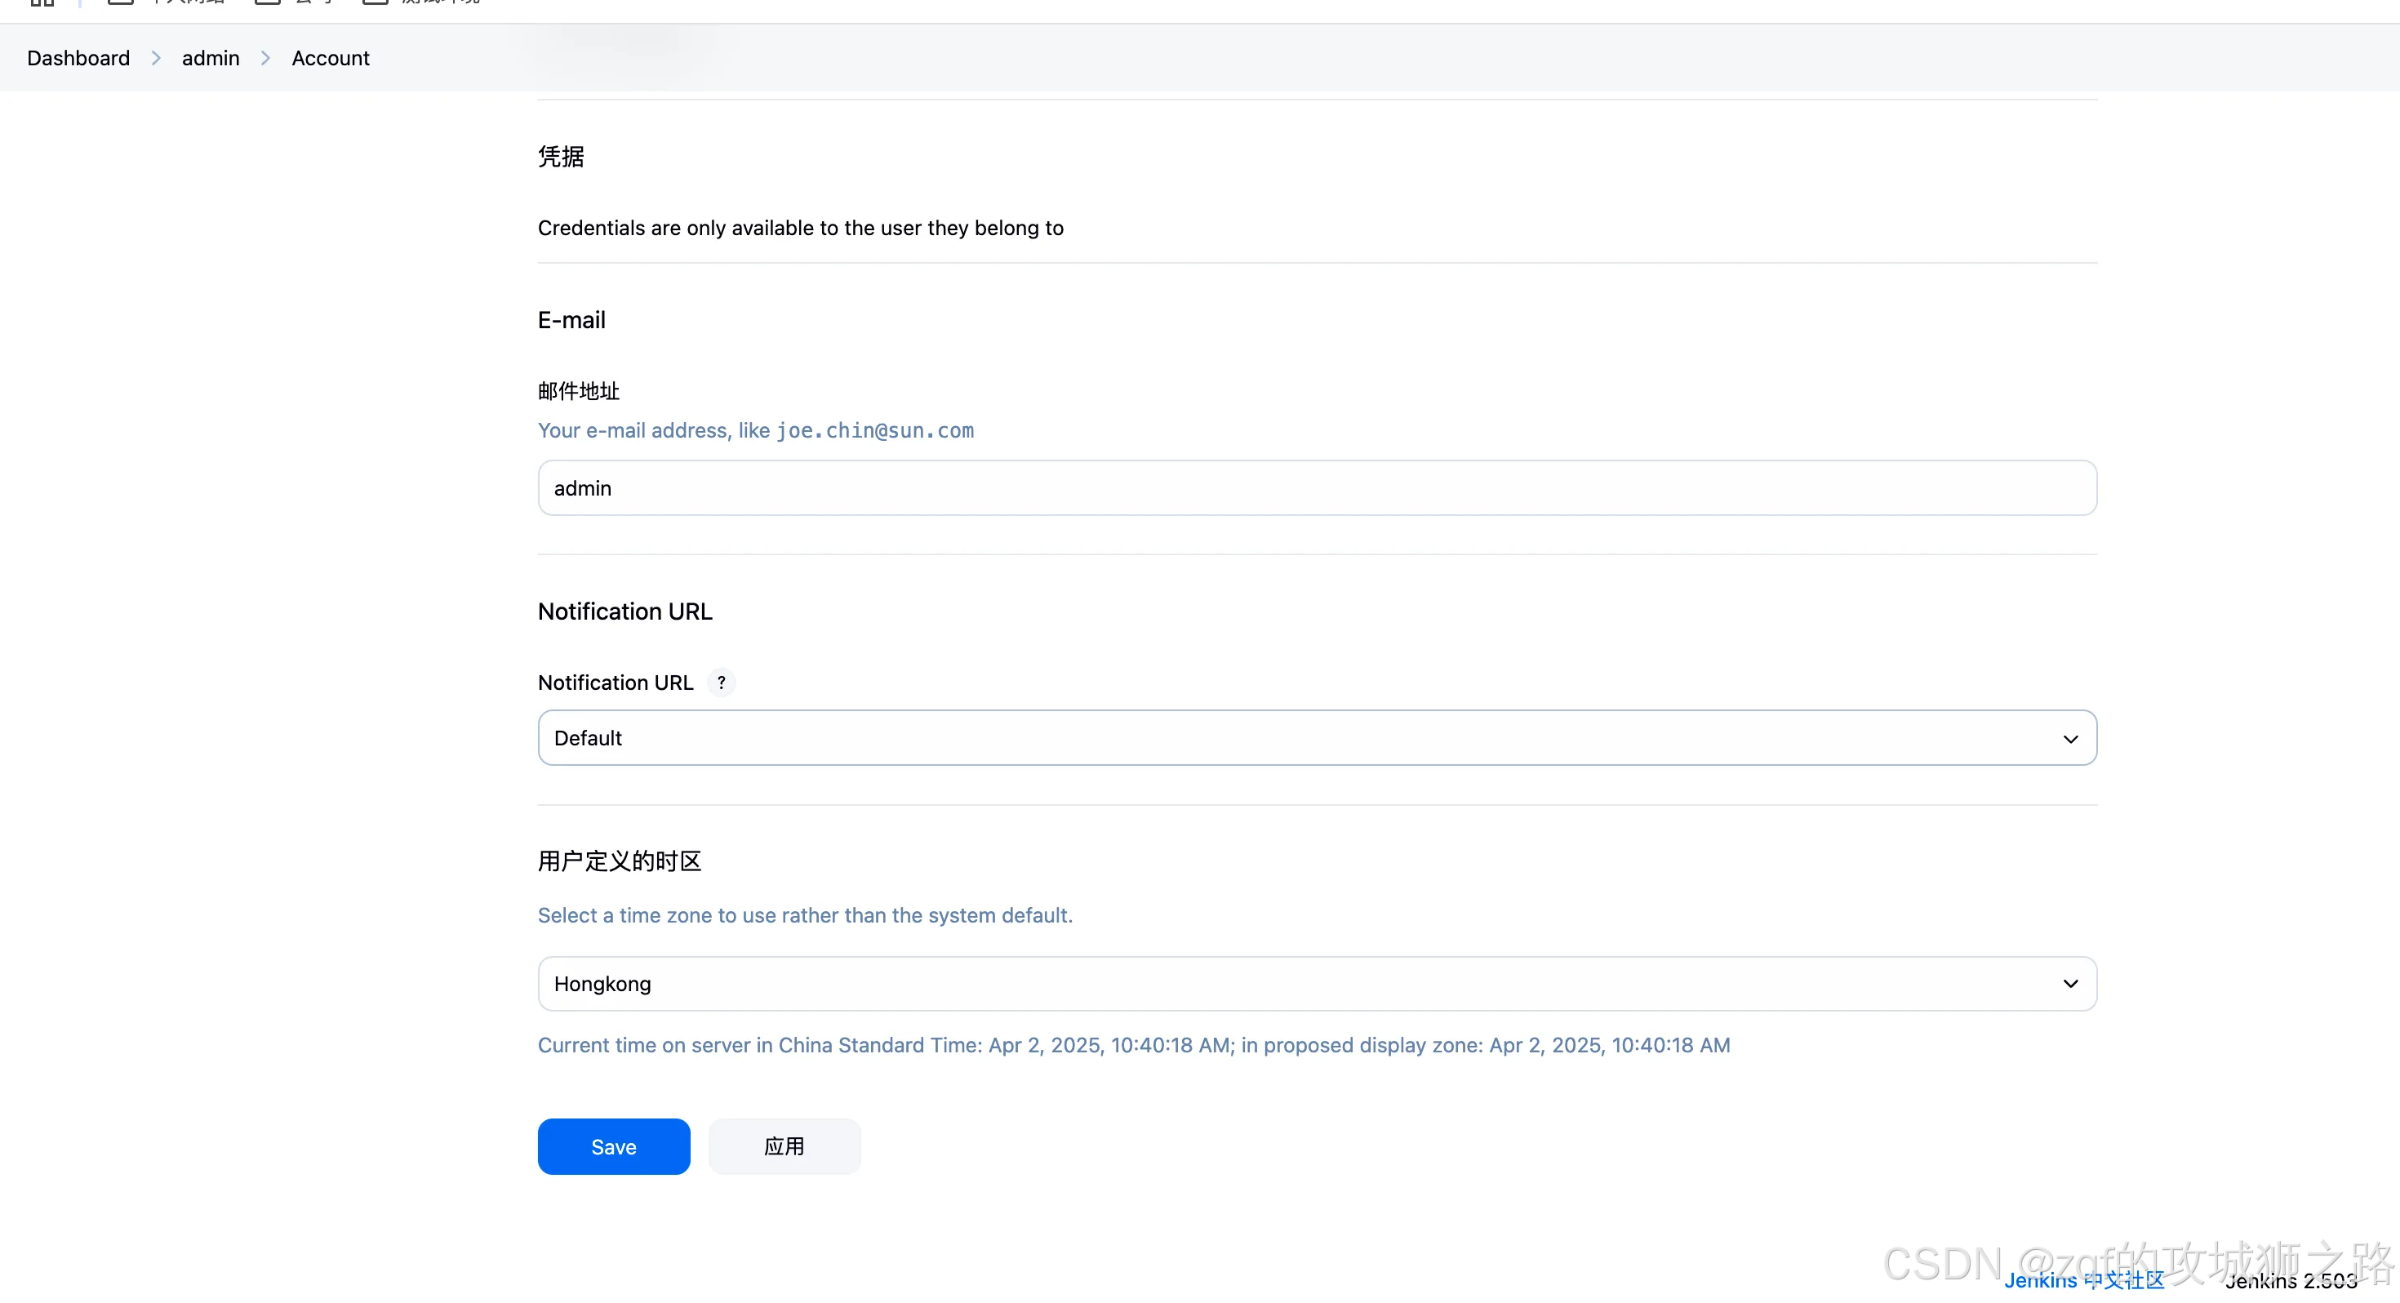Open the Notification URL help question mark

(721, 683)
